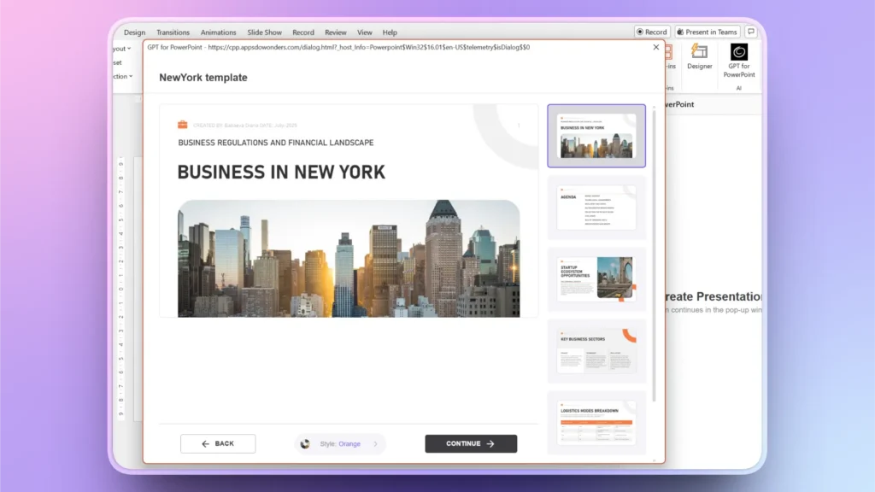This screenshot has height=492, width=875.
Task: Click the orange briefcase icon in preview
Action: 183,125
